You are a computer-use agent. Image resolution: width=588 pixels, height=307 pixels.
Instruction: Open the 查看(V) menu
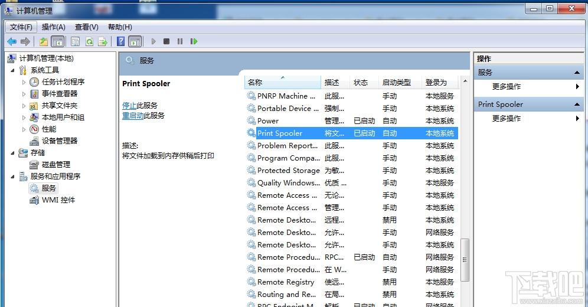(87, 27)
